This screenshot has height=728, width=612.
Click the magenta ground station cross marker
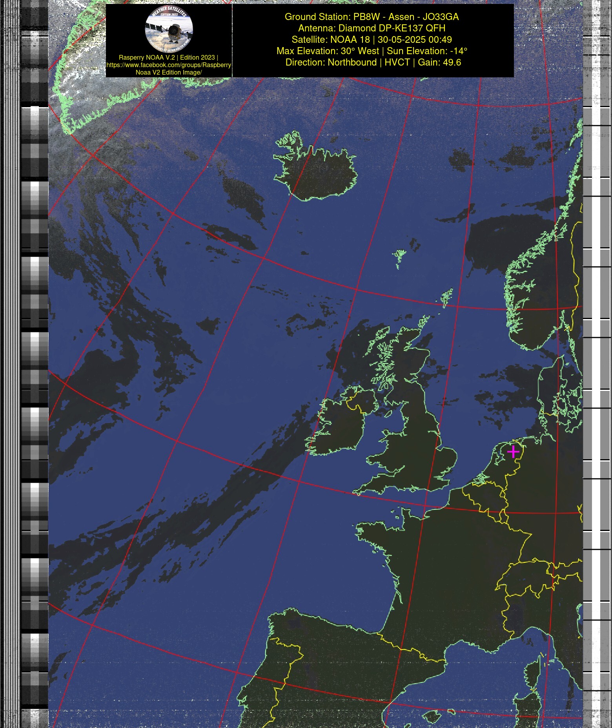click(x=513, y=452)
